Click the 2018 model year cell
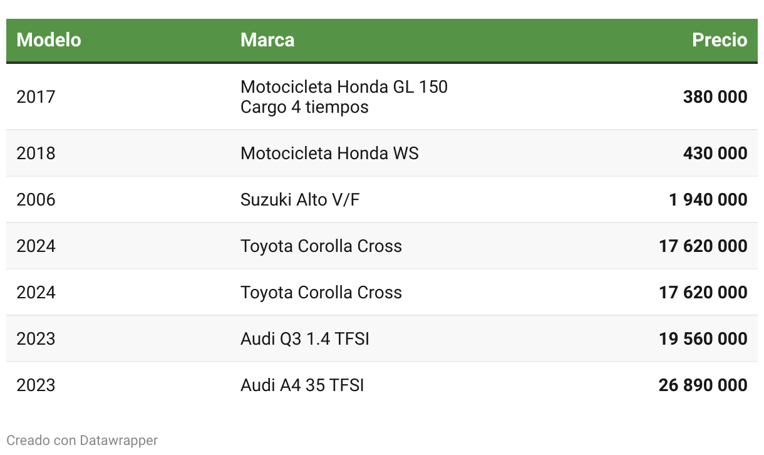Viewport: 764px width, 455px height. pos(36,154)
